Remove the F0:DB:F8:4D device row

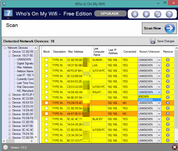168,103
